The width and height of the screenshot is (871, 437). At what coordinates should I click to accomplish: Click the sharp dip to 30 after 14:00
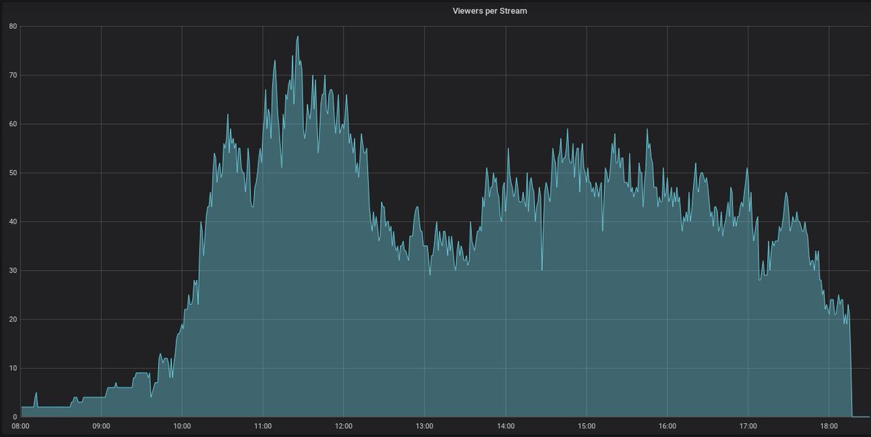(541, 269)
